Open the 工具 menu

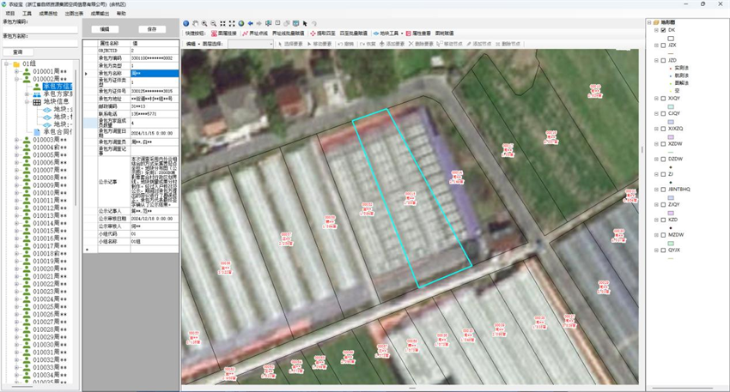click(x=27, y=14)
